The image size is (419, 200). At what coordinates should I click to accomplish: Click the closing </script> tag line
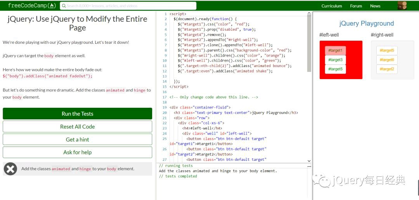click(x=179, y=87)
